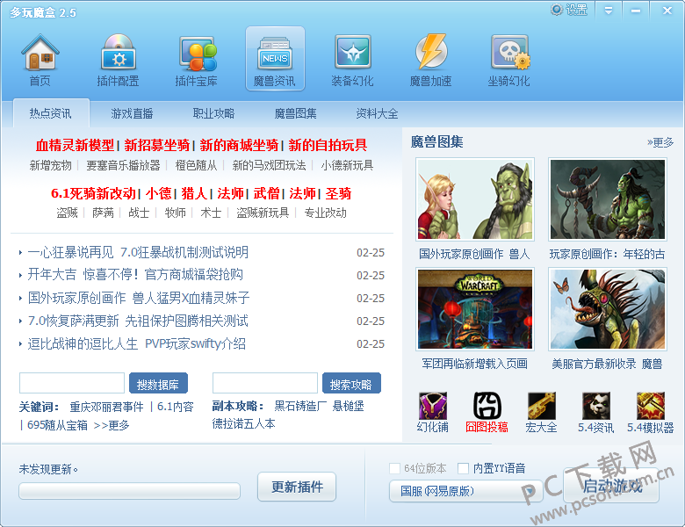Open news 国外玩家原创画作 兽人猛男X血精灵妹子
Screen dimensions: 685x527
click(139, 298)
